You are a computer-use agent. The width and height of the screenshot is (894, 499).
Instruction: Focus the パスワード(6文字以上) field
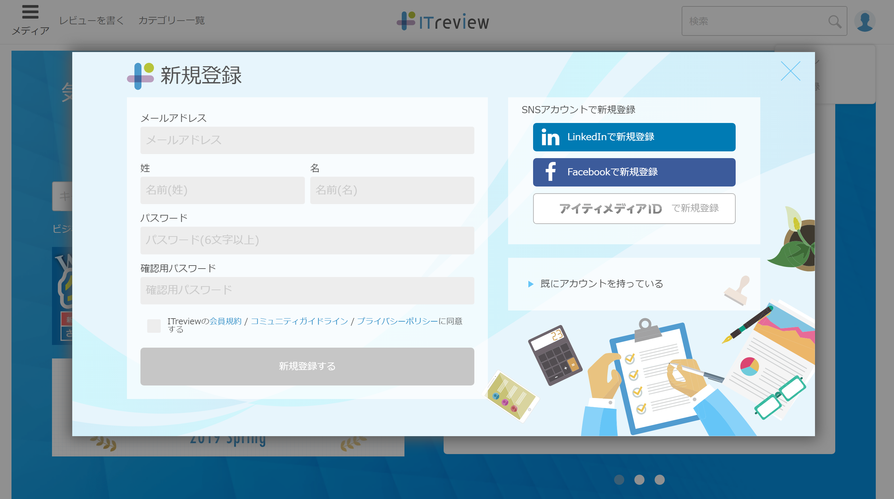[307, 240]
